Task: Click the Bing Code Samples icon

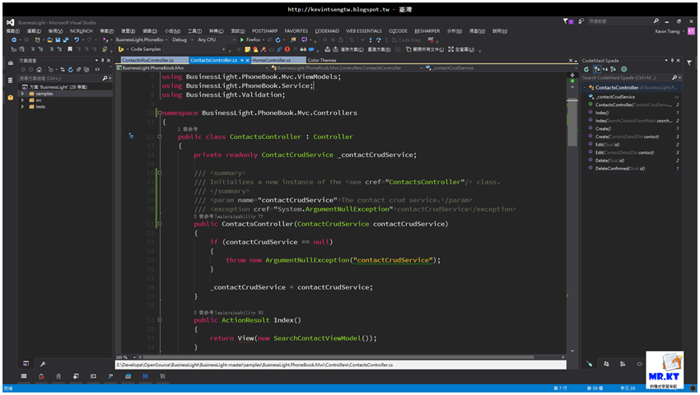Action: (x=121, y=49)
